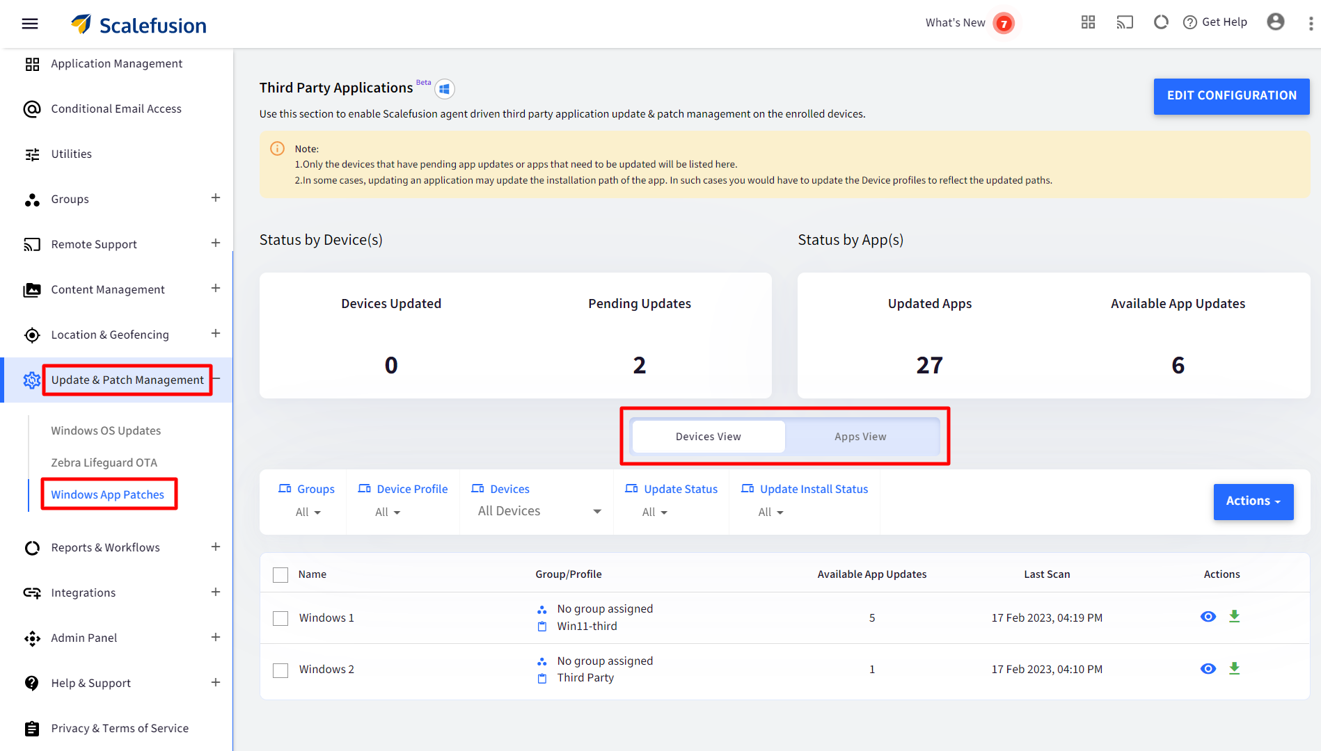Click the Conditional Email Access at-sign icon
This screenshot has width=1321, height=751.
(x=32, y=109)
